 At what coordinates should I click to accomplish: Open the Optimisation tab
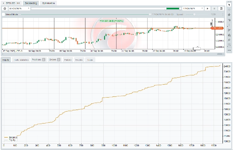click(x=48, y=3)
